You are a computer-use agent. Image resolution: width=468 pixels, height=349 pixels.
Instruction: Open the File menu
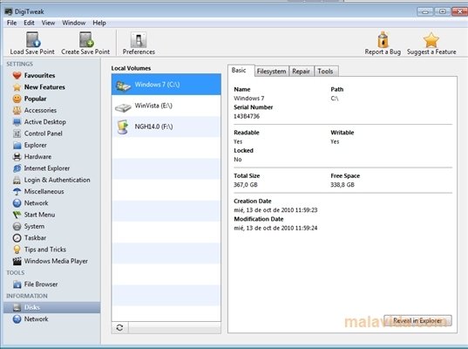(x=11, y=23)
